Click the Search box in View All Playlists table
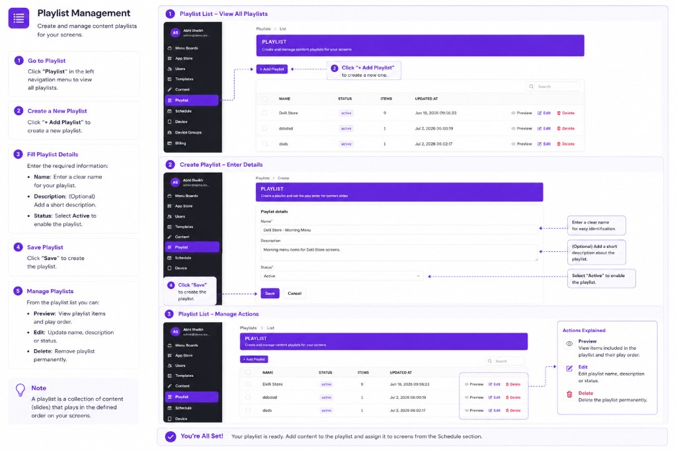 coord(553,87)
